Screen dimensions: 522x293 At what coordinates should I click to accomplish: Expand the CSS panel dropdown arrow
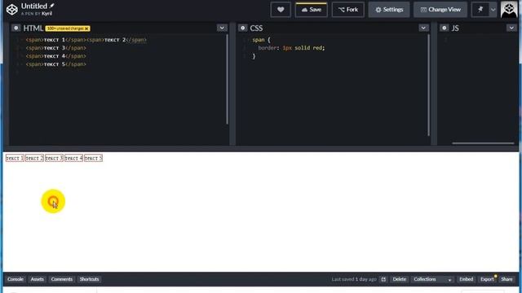[x=423, y=28]
